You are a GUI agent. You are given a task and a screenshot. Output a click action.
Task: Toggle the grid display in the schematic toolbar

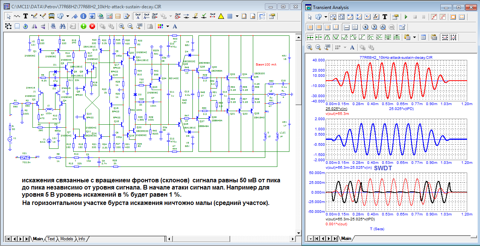230,16
